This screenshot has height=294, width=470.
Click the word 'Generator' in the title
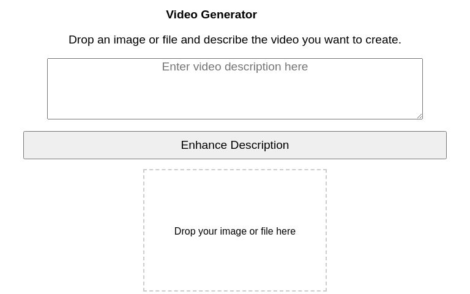[x=229, y=15]
